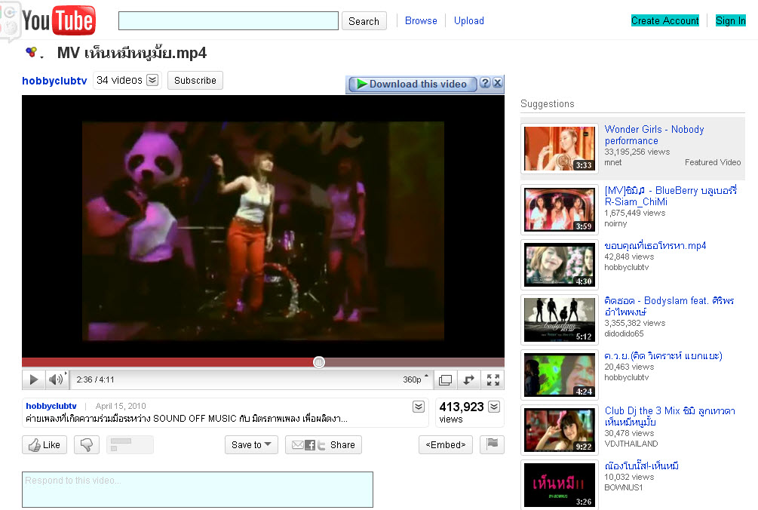Mute the video with the speaker icon
The width and height of the screenshot is (758, 510).
click(x=56, y=379)
